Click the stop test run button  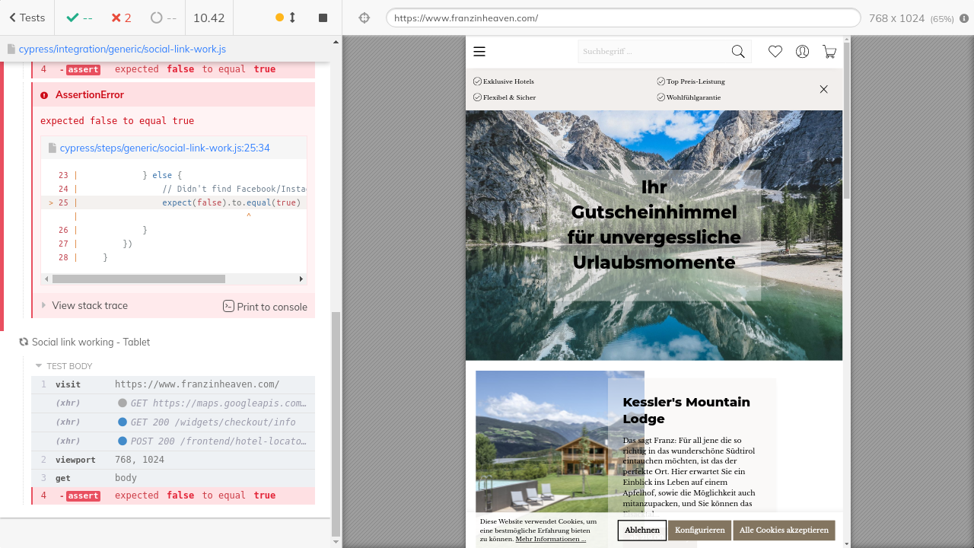323,18
